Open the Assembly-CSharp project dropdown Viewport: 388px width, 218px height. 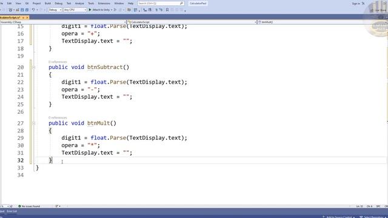63,22
